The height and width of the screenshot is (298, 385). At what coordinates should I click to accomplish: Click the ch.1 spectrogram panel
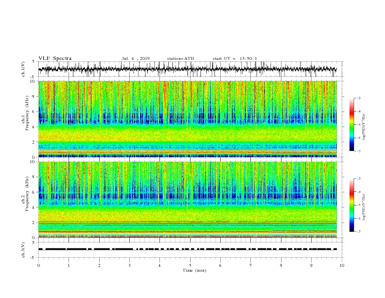187,119
